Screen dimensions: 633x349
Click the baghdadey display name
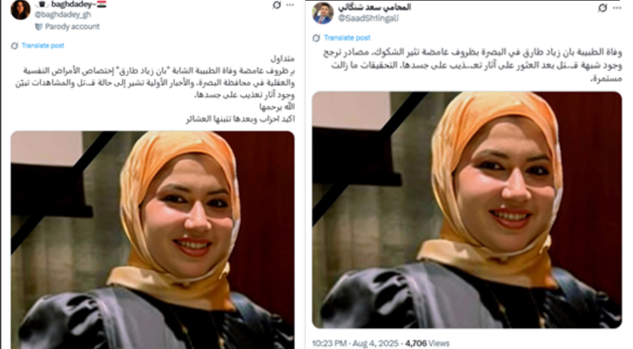(71, 5)
